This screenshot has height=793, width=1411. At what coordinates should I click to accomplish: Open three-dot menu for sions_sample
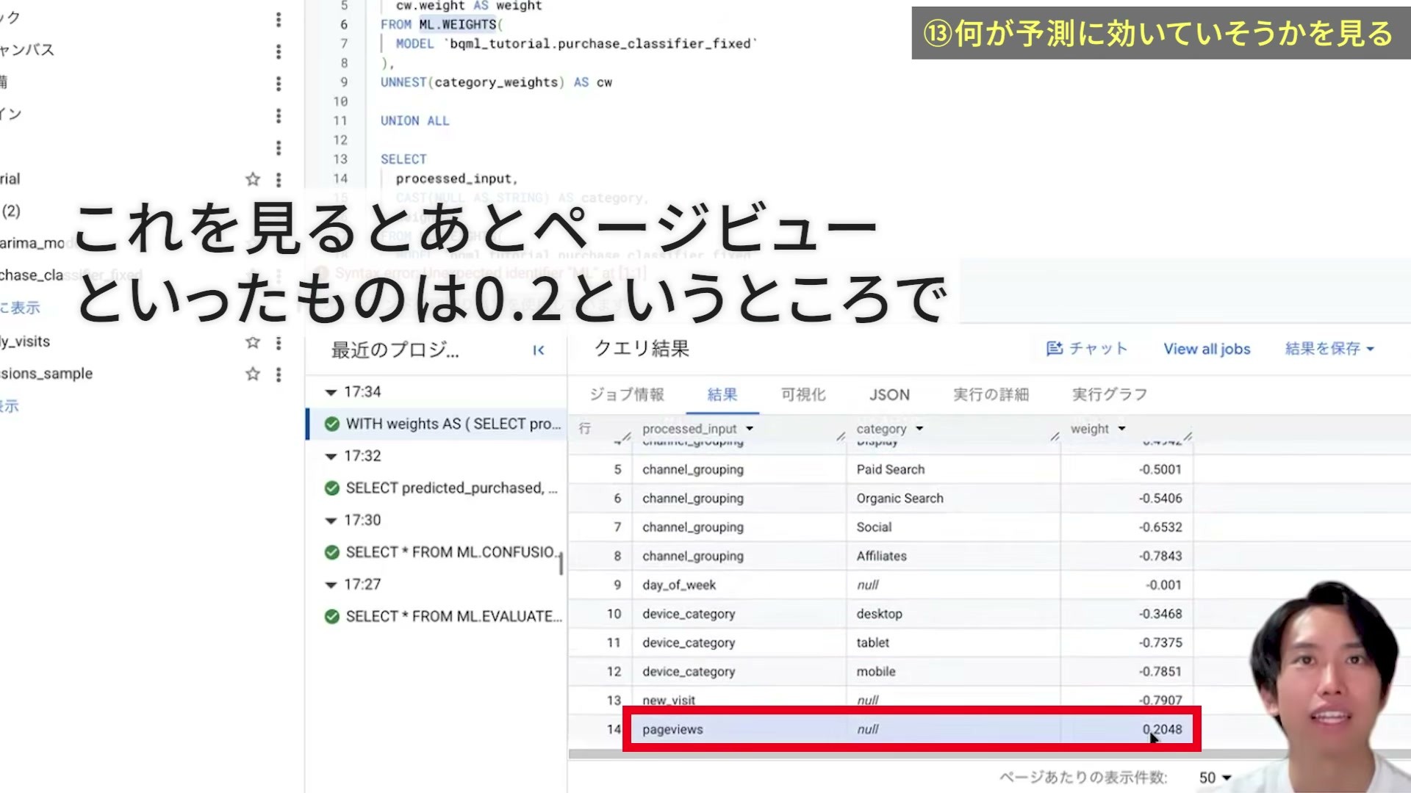pyautogui.click(x=279, y=374)
